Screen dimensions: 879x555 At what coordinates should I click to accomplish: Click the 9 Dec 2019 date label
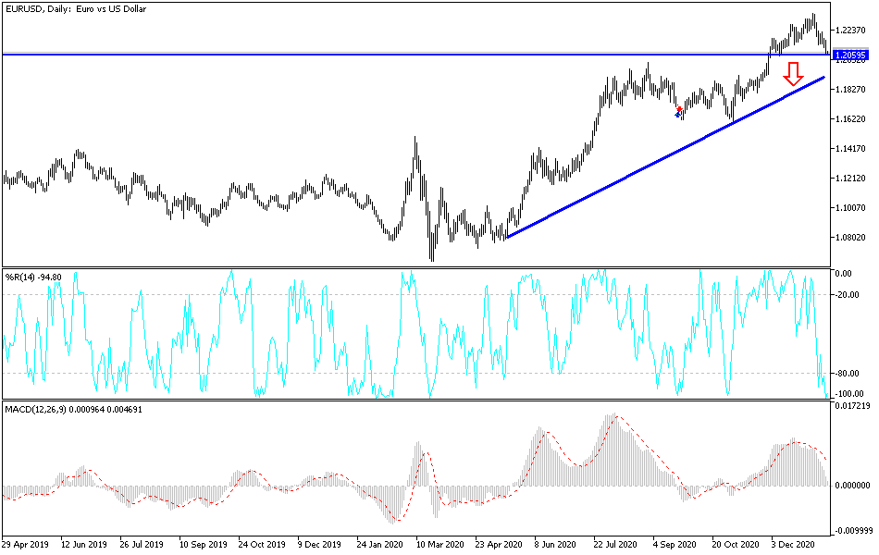319,544
